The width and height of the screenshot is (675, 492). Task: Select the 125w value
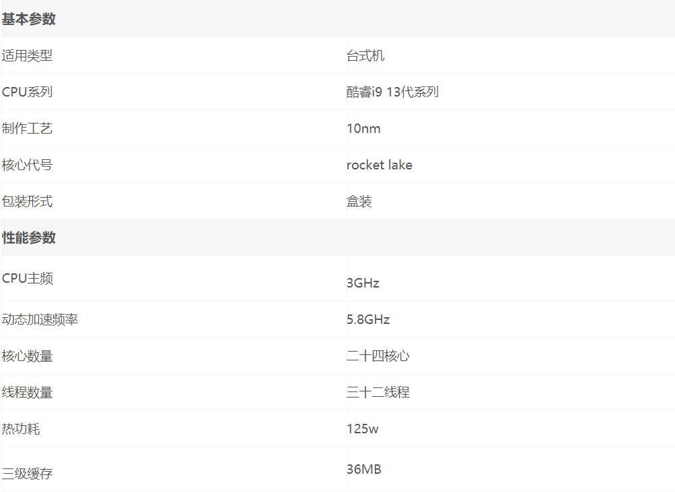click(363, 429)
